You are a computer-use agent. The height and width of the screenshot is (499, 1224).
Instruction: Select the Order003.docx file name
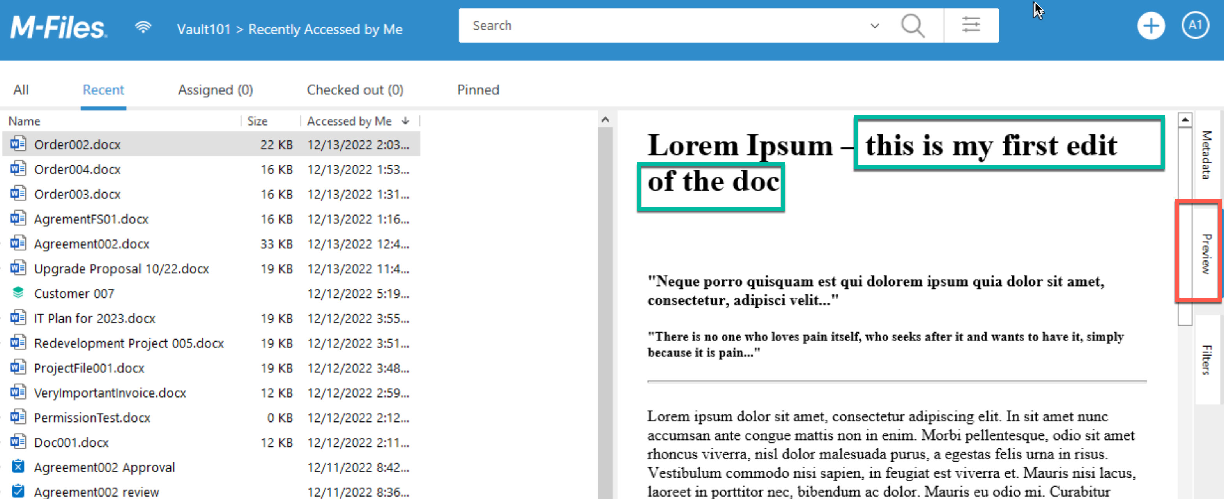point(78,194)
